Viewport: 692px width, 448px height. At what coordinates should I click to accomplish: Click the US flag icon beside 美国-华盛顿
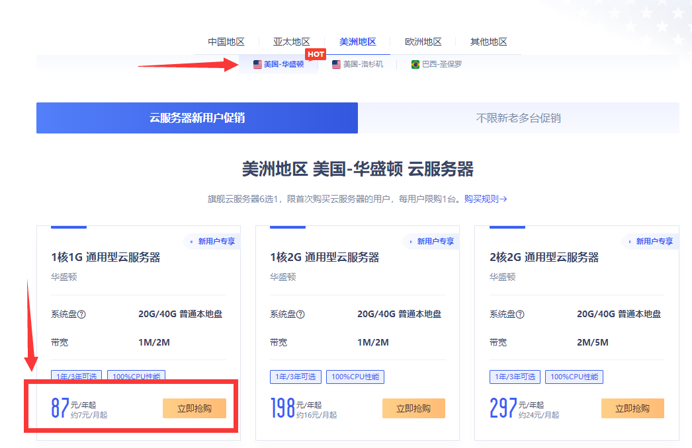click(x=257, y=65)
